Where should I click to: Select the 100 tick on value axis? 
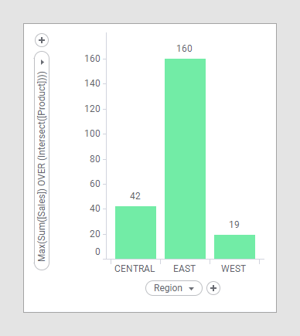pyautogui.click(x=92, y=134)
